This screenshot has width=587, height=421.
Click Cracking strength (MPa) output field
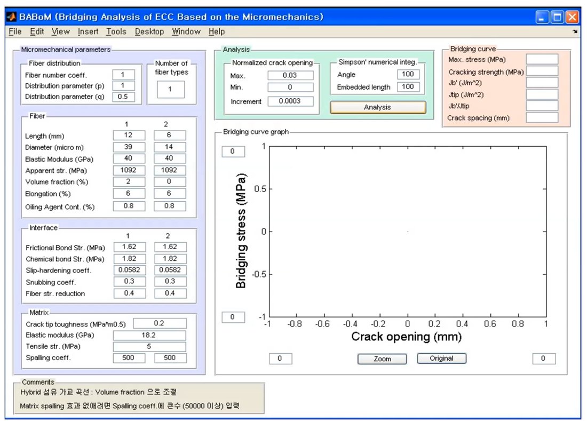542,71
